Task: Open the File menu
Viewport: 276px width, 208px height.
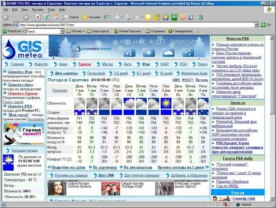Action: click(x=6, y=10)
